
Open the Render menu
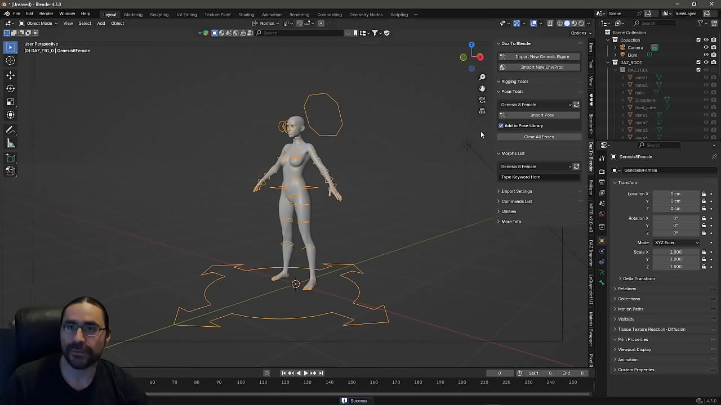46,13
